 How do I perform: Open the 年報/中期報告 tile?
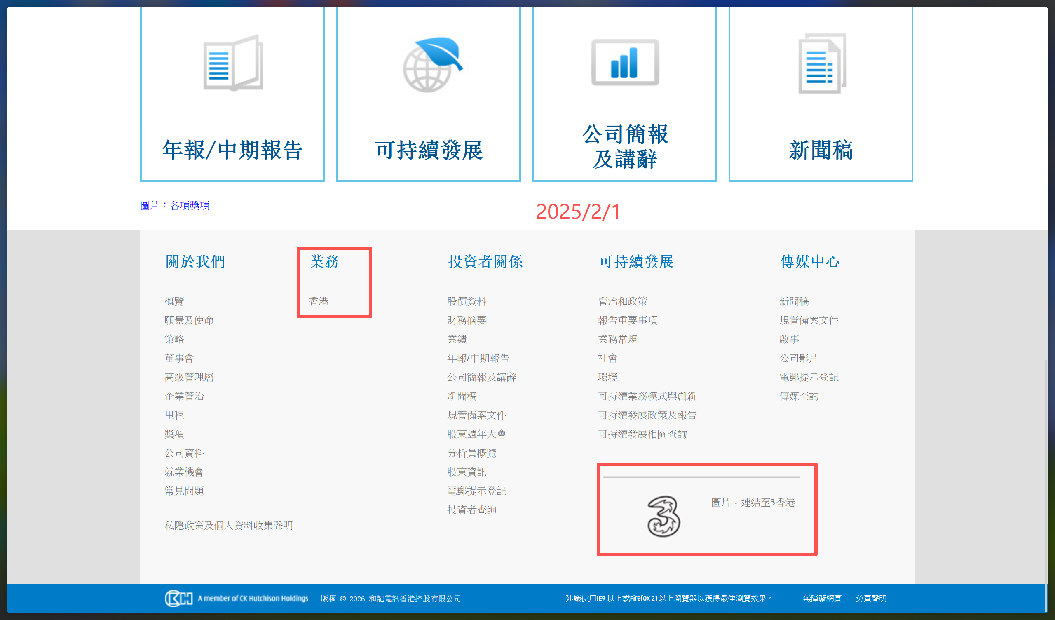click(232, 150)
